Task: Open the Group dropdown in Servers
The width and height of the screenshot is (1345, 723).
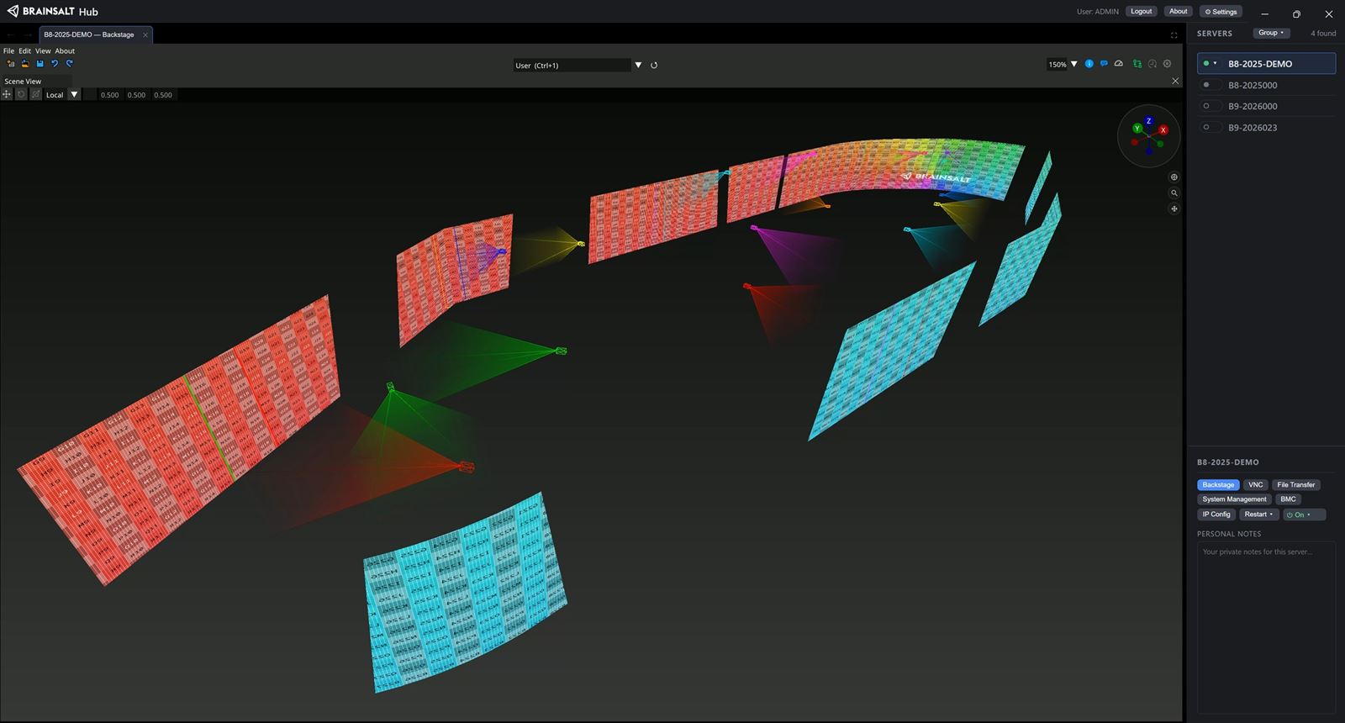Action: click(1271, 33)
